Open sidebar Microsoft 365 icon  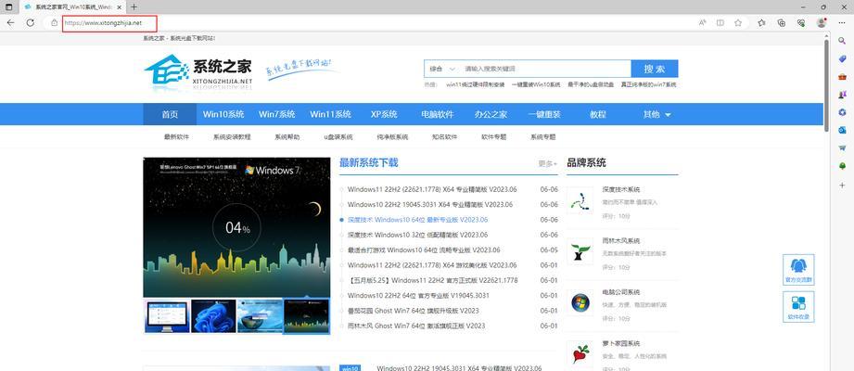tap(842, 111)
